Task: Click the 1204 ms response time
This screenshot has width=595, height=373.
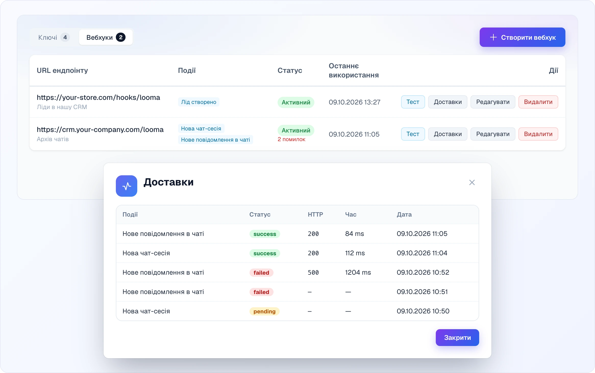Action: click(x=358, y=272)
